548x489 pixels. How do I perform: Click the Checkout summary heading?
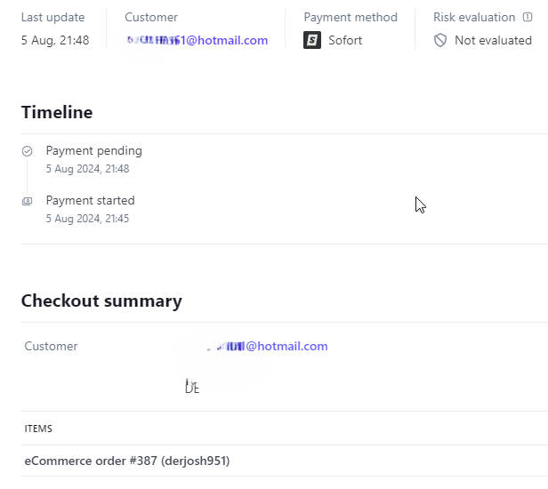(x=101, y=301)
